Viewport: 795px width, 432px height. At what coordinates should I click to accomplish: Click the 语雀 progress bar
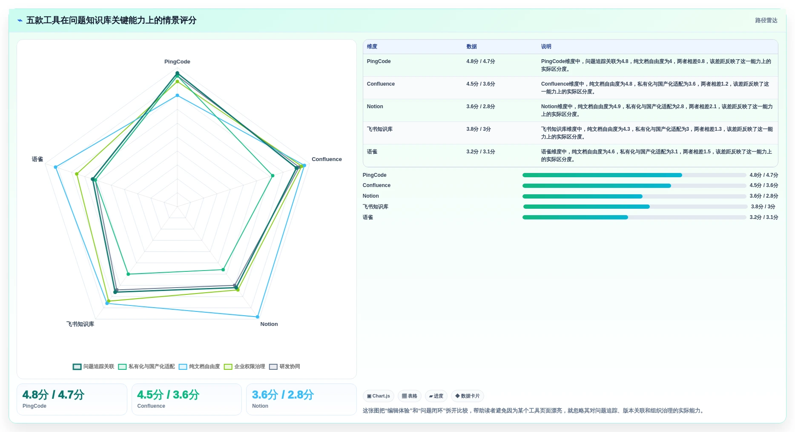634,217
